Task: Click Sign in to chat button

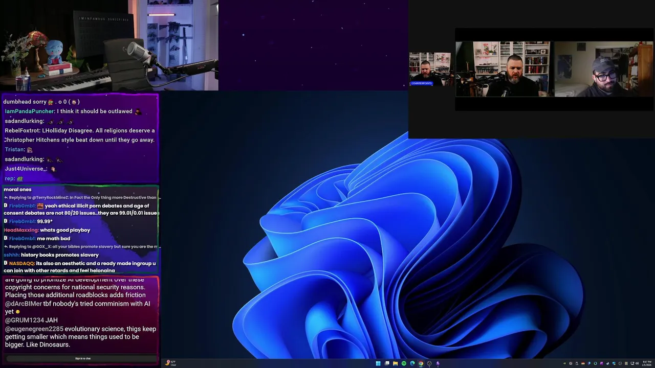Action: coord(83,358)
